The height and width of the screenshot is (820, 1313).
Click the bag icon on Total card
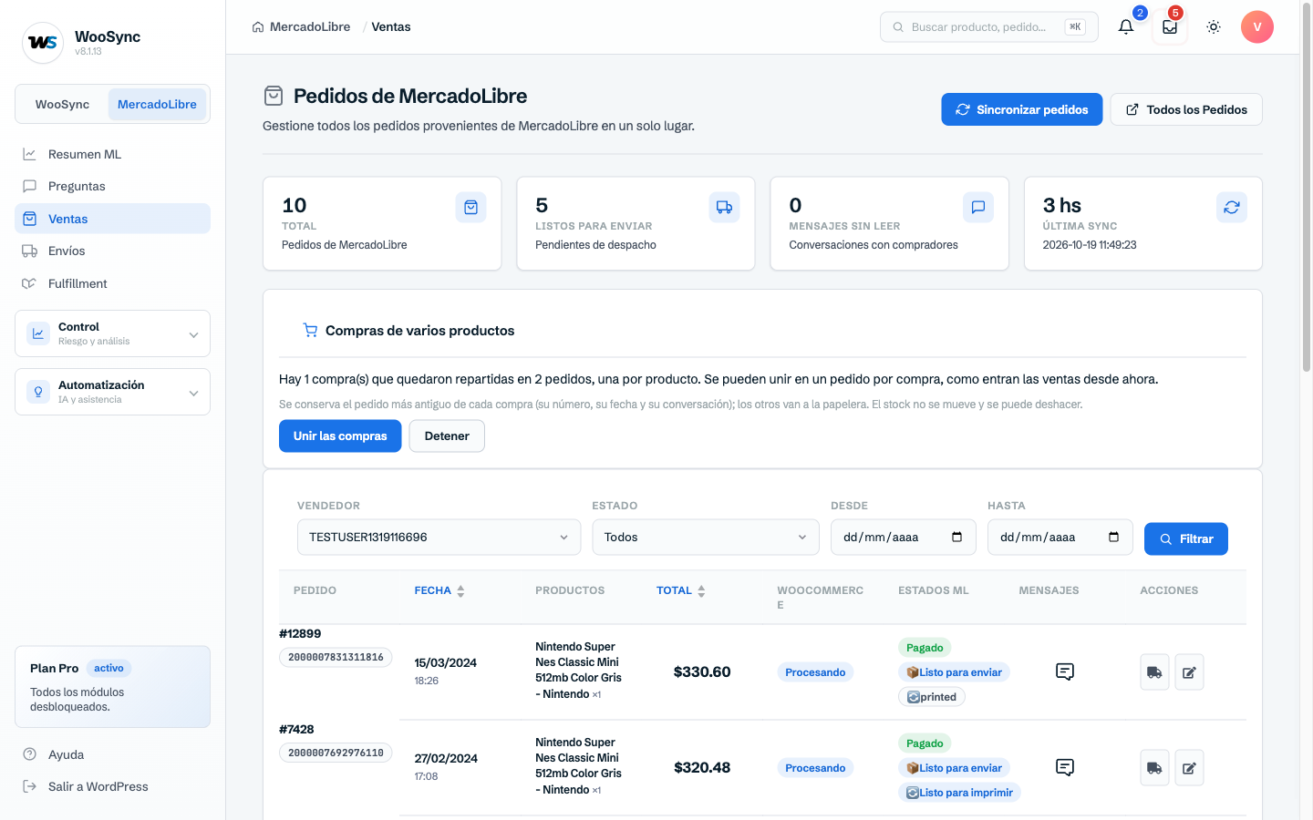pos(470,208)
